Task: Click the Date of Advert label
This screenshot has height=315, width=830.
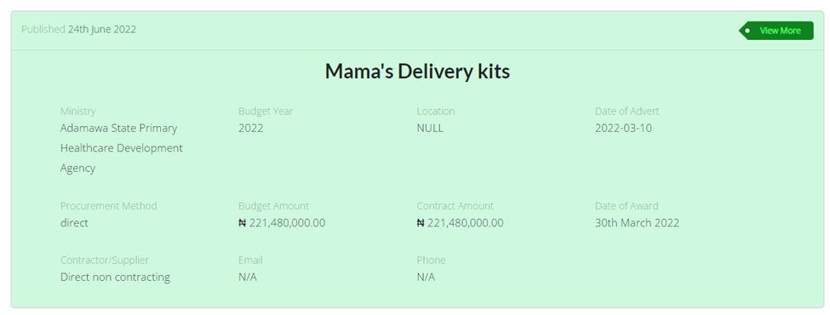Action: (x=627, y=112)
